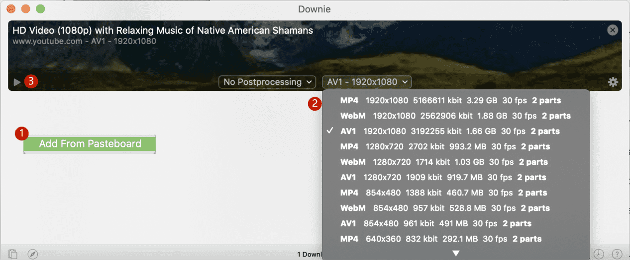
Task: Choose WebM 1280x720 1.03 GB option
Action: click(444, 162)
